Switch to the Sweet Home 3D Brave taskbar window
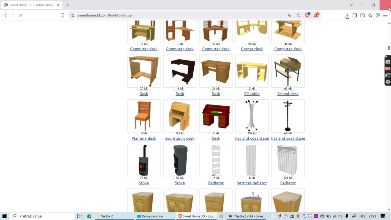 (196, 216)
